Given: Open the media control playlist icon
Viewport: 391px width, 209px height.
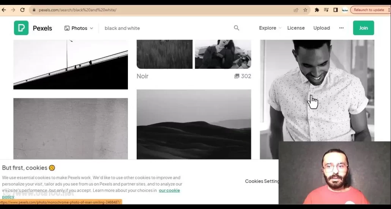Looking at the screenshot, I should [x=326, y=10].
